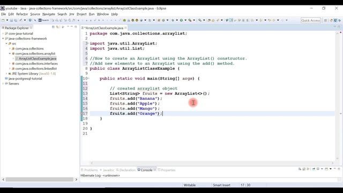The width and height of the screenshot is (343, 193).
Task: Open the Window menu
Action: tap(102, 14)
